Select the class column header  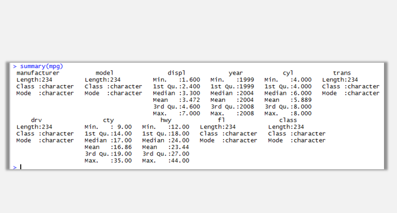point(288,120)
